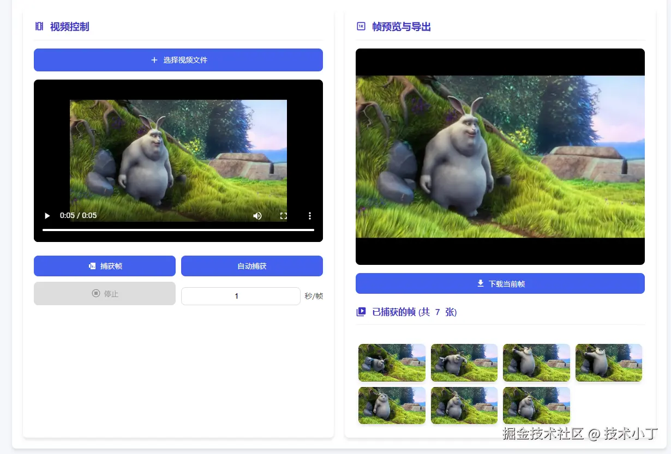Mute the video using the speaker icon

(257, 216)
